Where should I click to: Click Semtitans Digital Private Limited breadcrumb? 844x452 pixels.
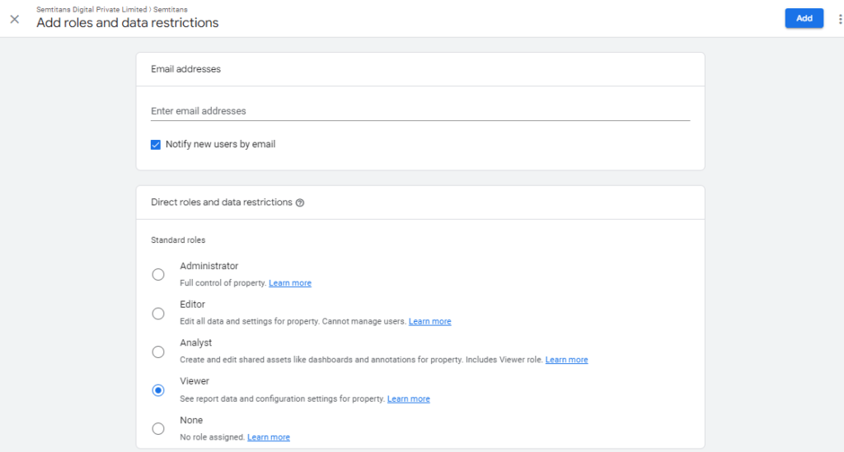(x=91, y=10)
